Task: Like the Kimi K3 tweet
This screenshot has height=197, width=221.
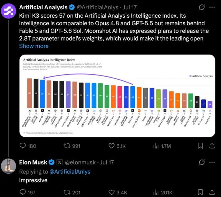Action: coord(117,146)
